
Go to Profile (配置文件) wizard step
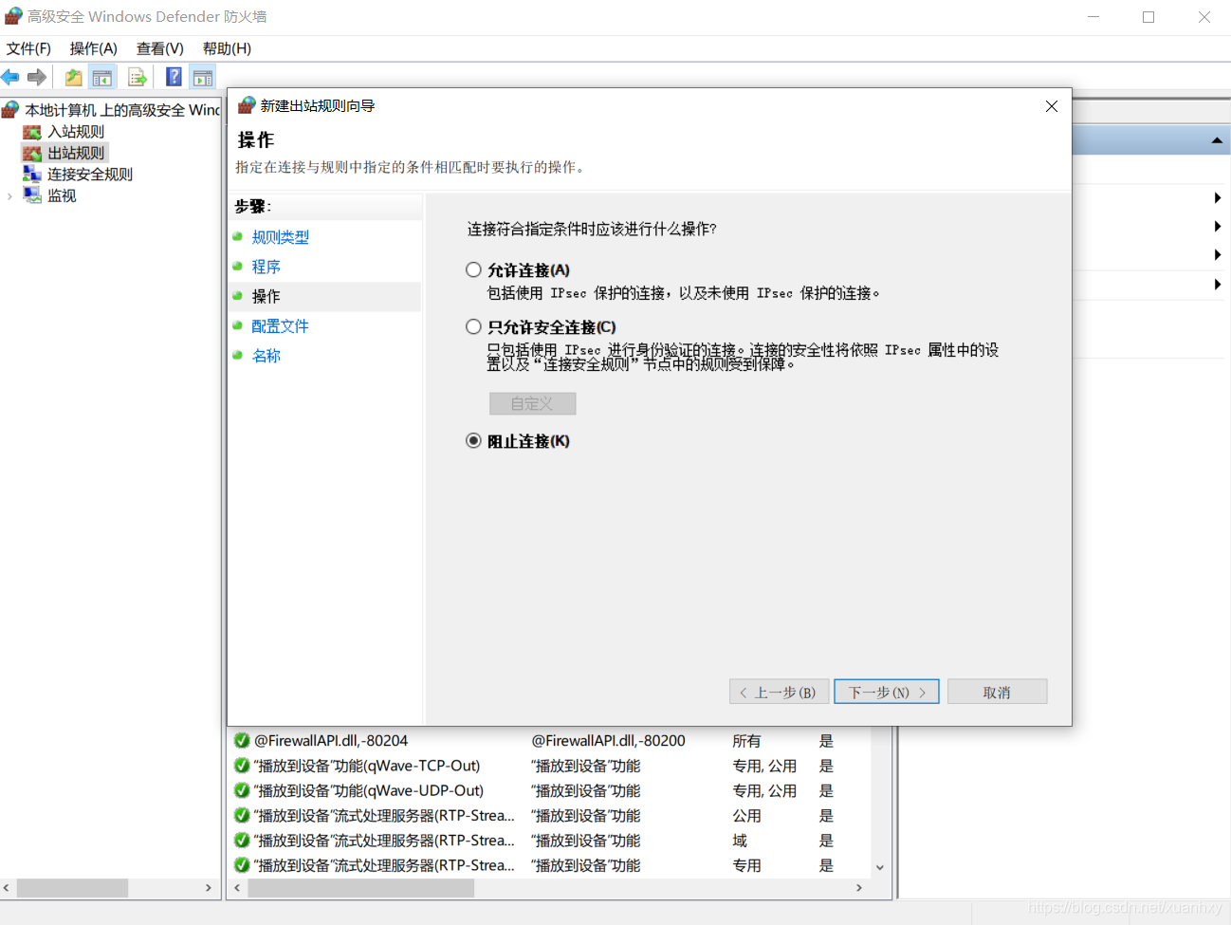(281, 325)
